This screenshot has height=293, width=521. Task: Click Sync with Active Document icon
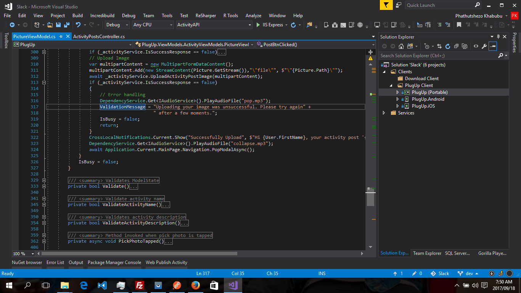tap(439, 46)
